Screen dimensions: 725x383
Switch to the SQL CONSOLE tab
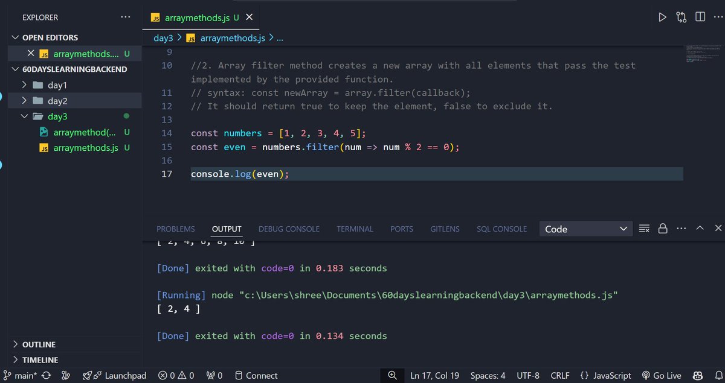[501, 229]
